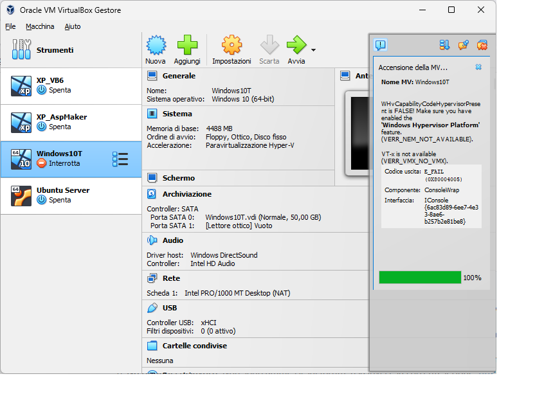Screen dimensions: 535x401
Task: Click the Anteprima preview monitor icon
Action: [345, 76]
